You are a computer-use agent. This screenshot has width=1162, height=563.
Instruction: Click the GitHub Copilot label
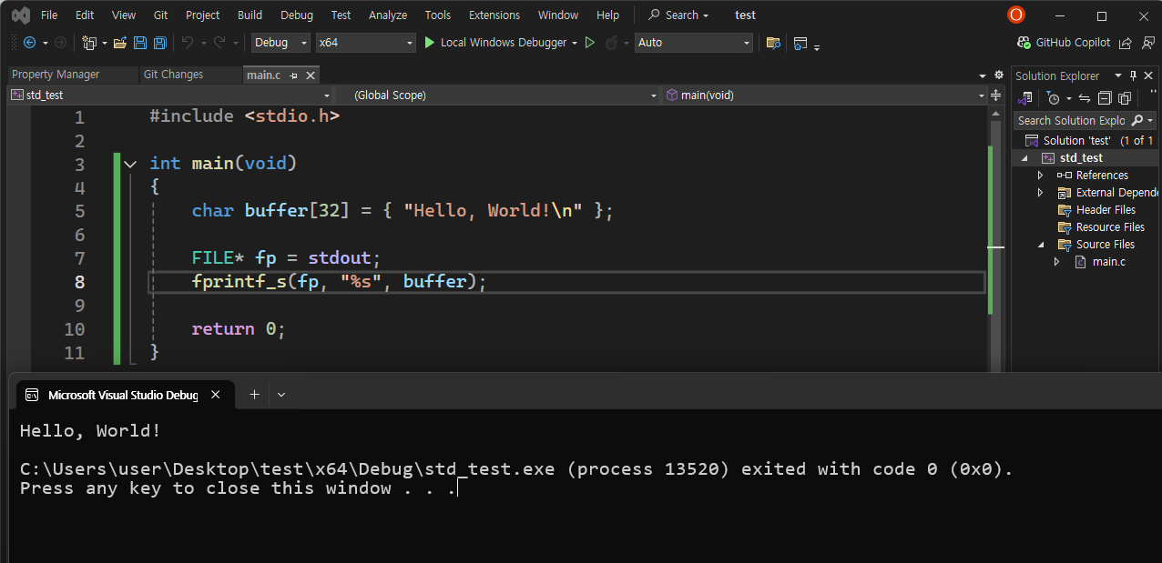click(1073, 43)
